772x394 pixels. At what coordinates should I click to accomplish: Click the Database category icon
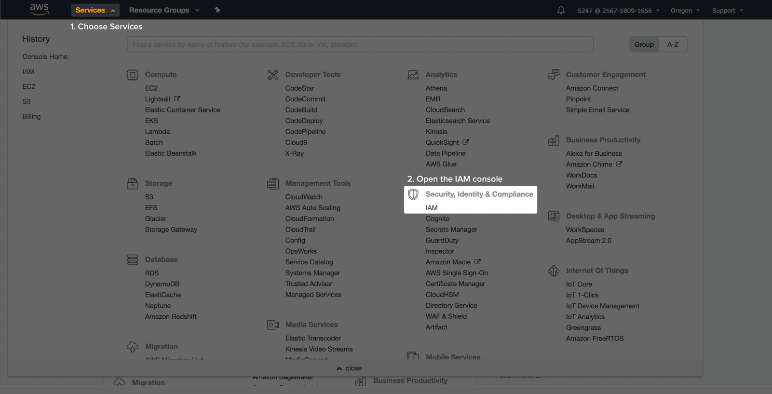pyautogui.click(x=133, y=259)
